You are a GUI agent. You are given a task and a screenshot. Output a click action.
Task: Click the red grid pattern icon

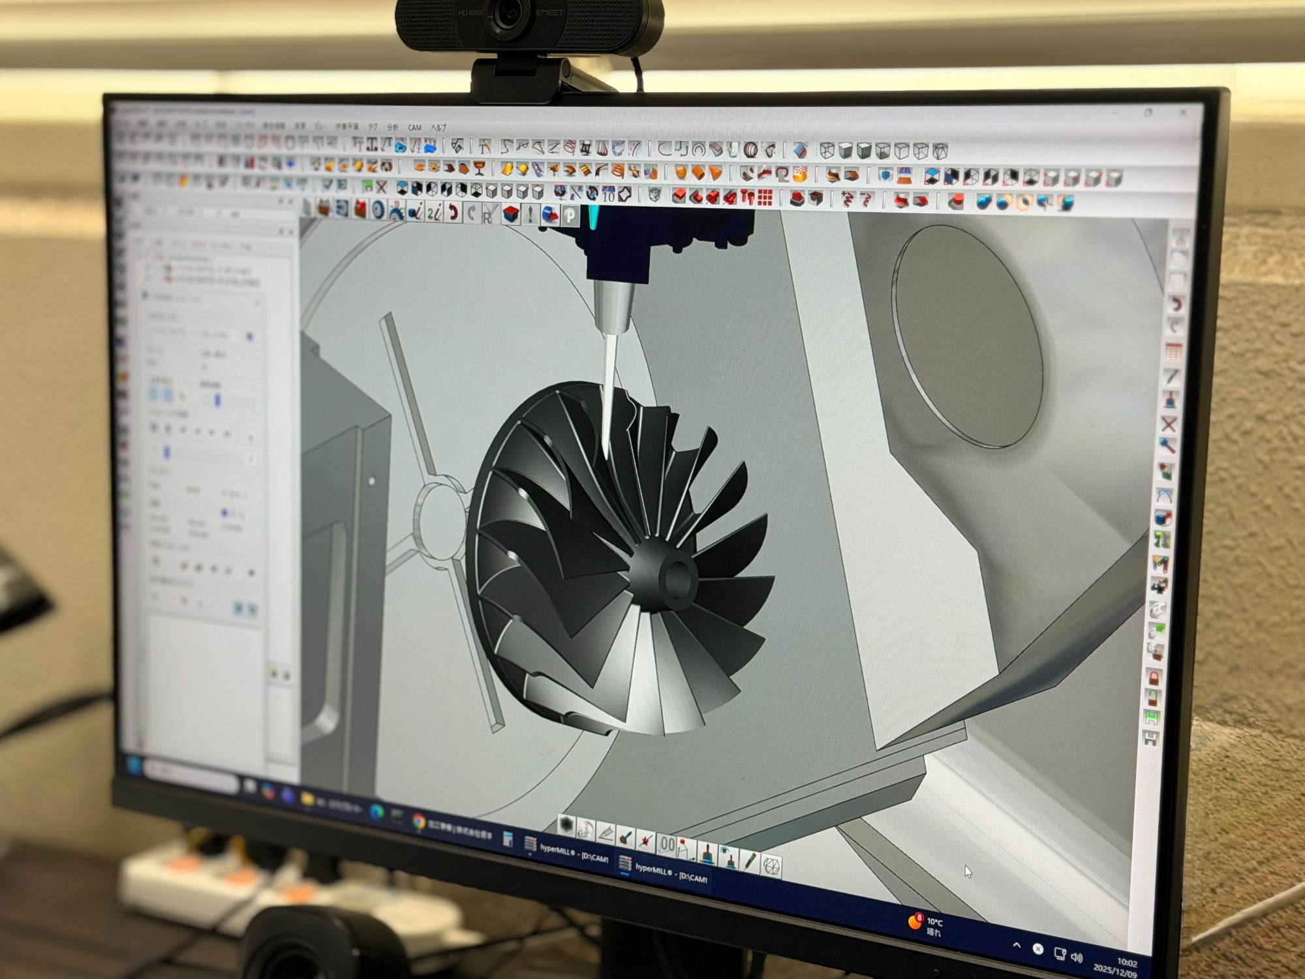pyautogui.click(x=765, y=196)
